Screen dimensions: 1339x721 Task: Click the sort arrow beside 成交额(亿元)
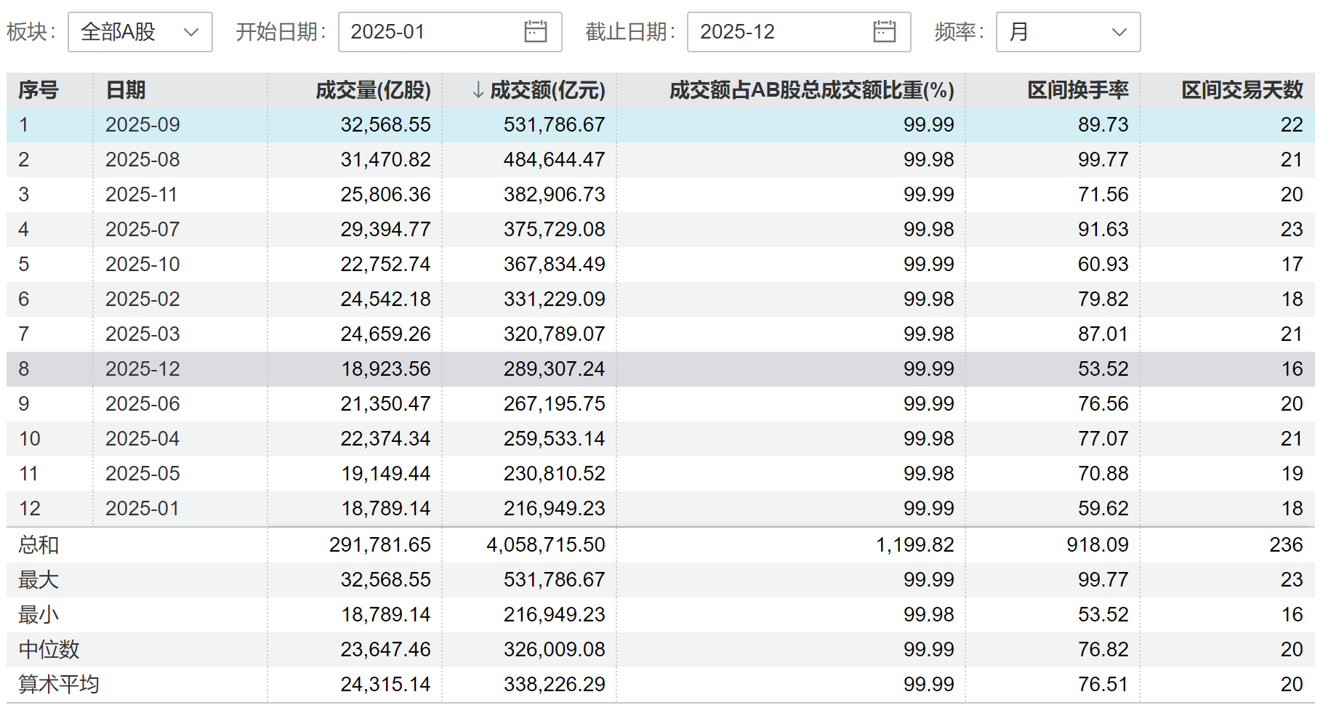(478, 90)
